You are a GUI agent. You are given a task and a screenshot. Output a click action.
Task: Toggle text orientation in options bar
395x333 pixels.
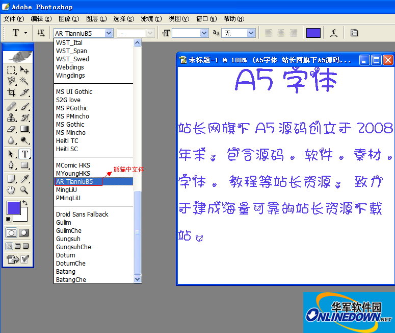pyautogui.click(x=41, y=33)
